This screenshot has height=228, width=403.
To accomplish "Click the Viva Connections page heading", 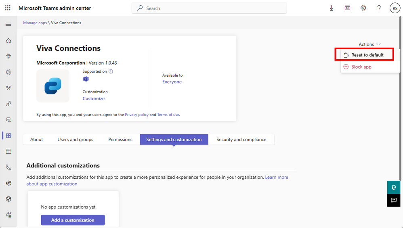I will pos(68,48).
